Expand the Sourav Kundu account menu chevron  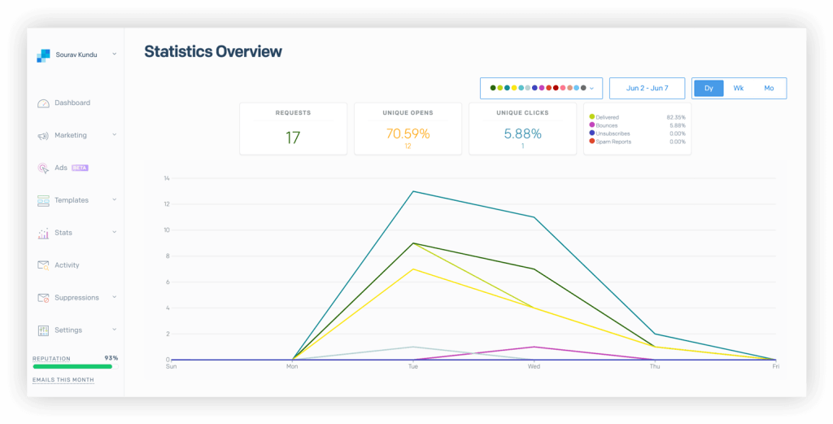click(114, 55)
